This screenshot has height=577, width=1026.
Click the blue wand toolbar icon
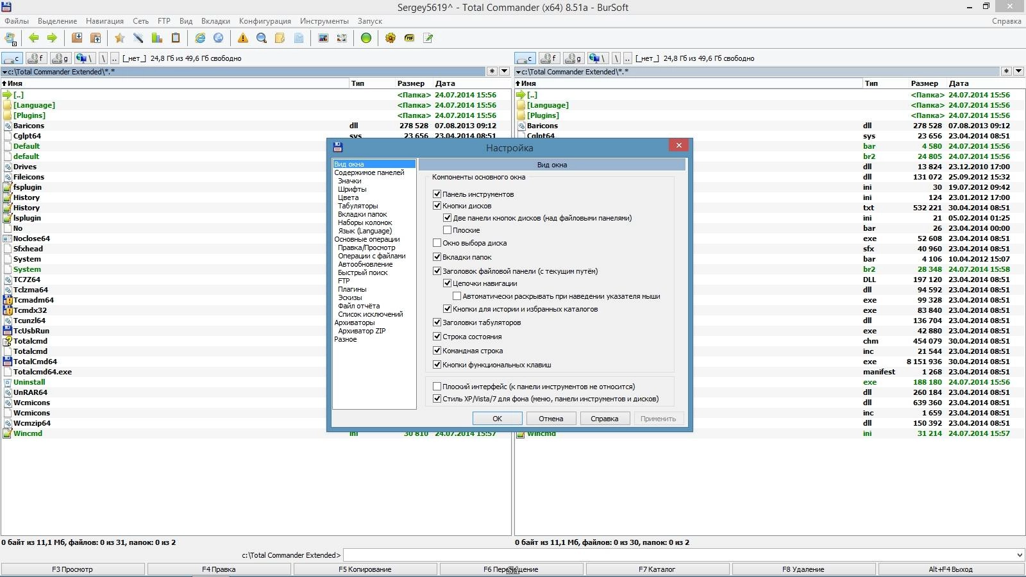pos(138,38)
